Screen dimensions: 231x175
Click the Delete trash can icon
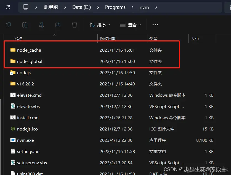coord(75,25)
